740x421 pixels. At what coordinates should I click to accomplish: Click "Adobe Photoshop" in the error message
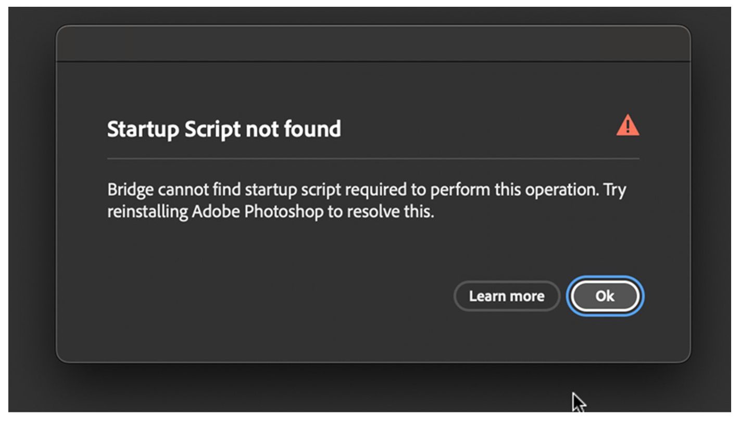(258, 212)
